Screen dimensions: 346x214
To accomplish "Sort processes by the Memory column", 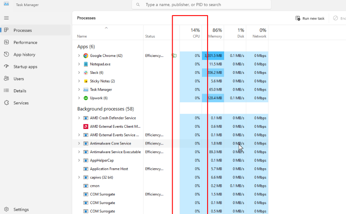I will click(213, 33).
